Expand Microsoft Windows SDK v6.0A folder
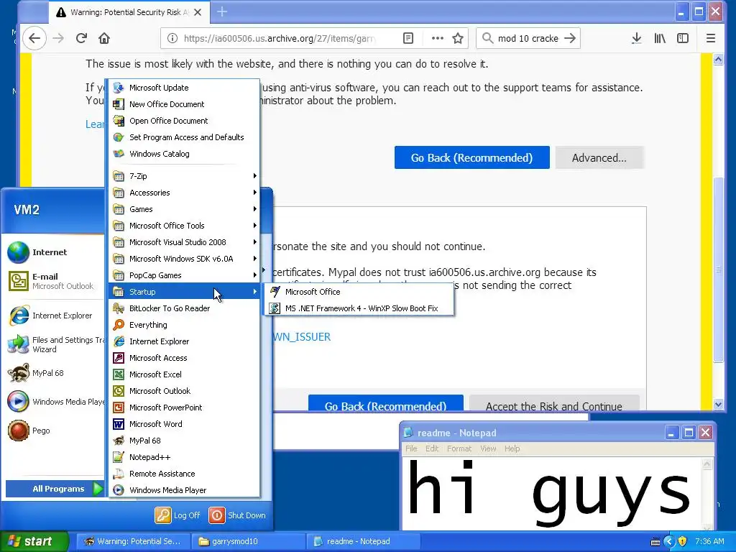 point(184,259)
